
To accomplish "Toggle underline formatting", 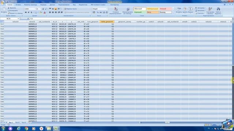I will tap(31, 13).
